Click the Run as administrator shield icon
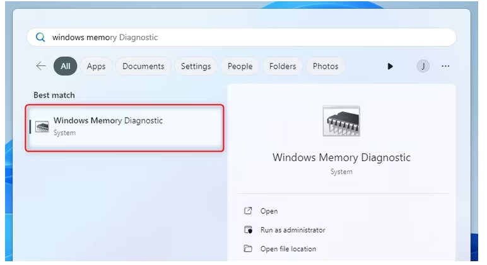This screenshot has width=487, height=265. 248,230
